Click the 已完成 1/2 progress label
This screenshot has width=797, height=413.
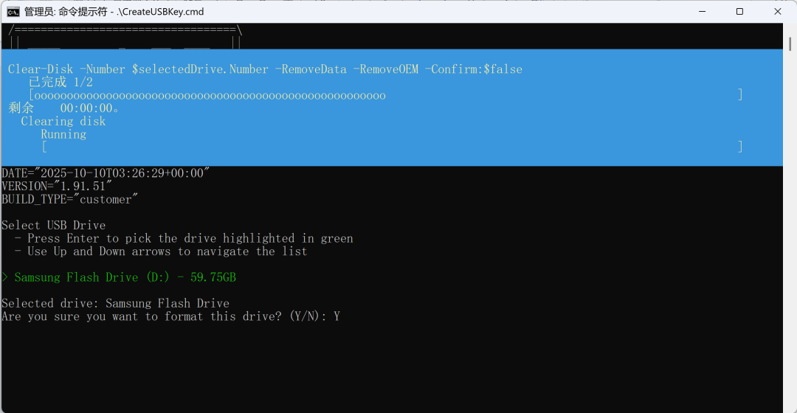[61, 83]
